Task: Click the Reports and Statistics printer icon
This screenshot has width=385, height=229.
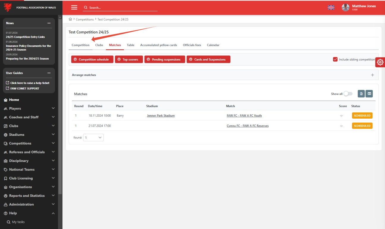Action: (x=6, y=196)
